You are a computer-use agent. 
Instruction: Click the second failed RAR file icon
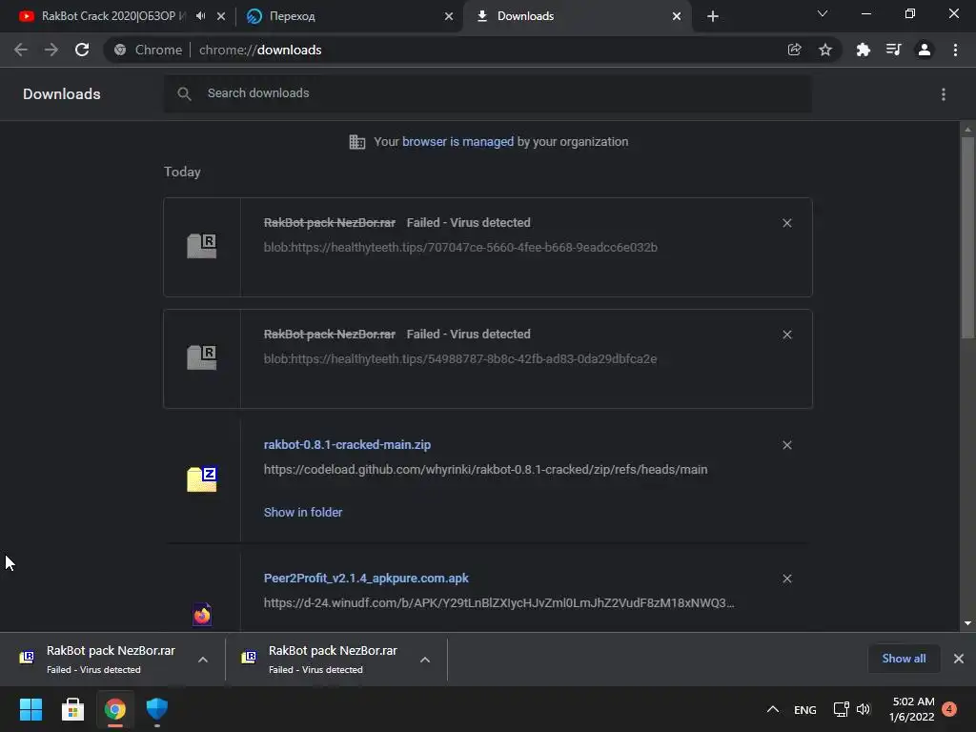202,357
